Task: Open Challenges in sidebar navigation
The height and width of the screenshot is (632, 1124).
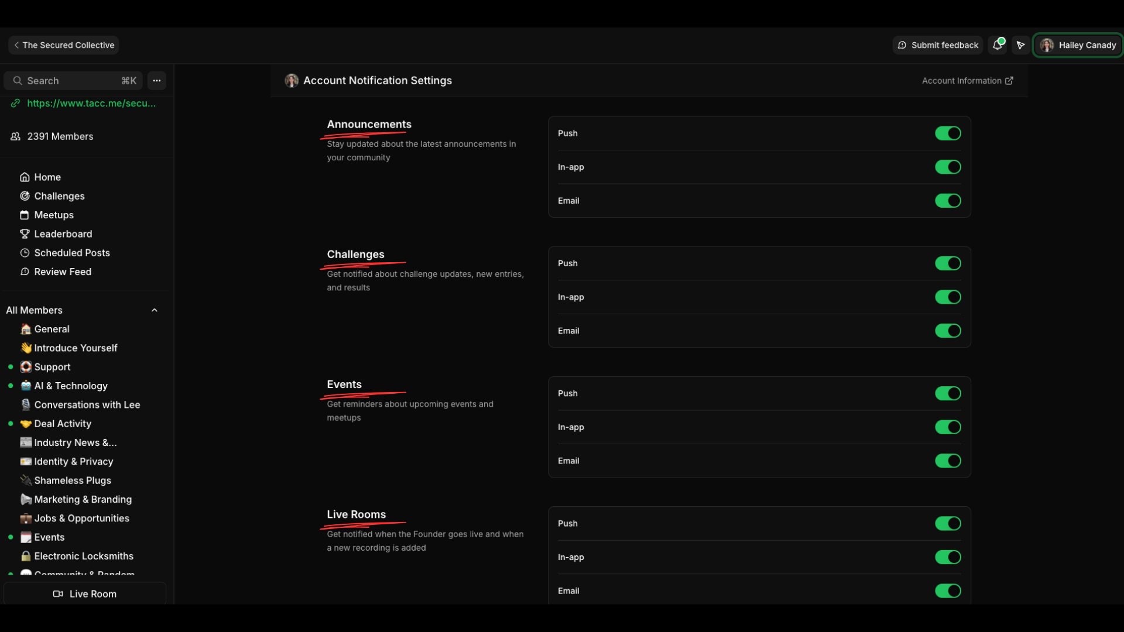Action: (59, 196)
